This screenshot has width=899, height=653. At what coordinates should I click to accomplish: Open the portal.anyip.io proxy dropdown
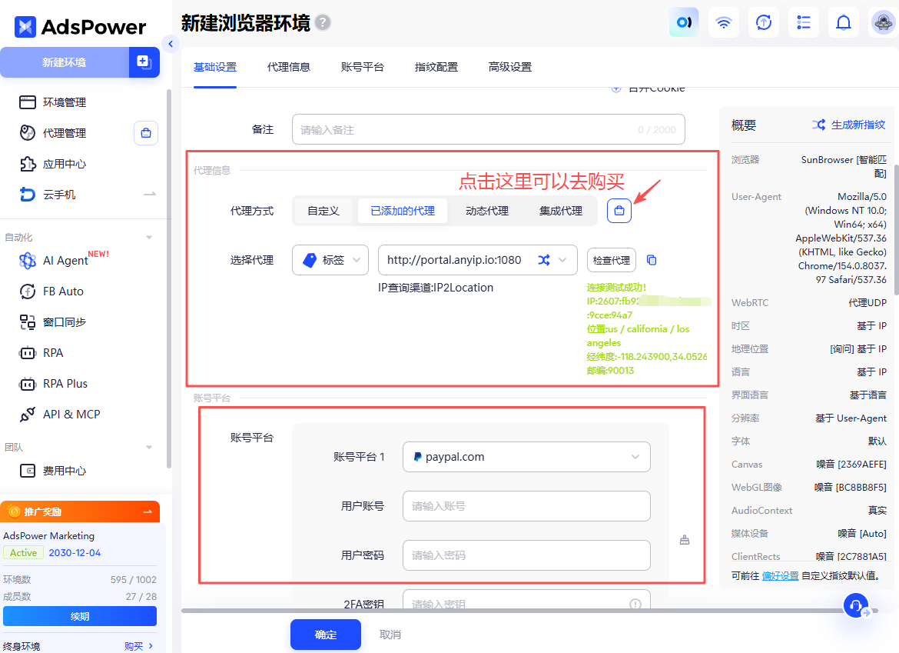(478, 260)
